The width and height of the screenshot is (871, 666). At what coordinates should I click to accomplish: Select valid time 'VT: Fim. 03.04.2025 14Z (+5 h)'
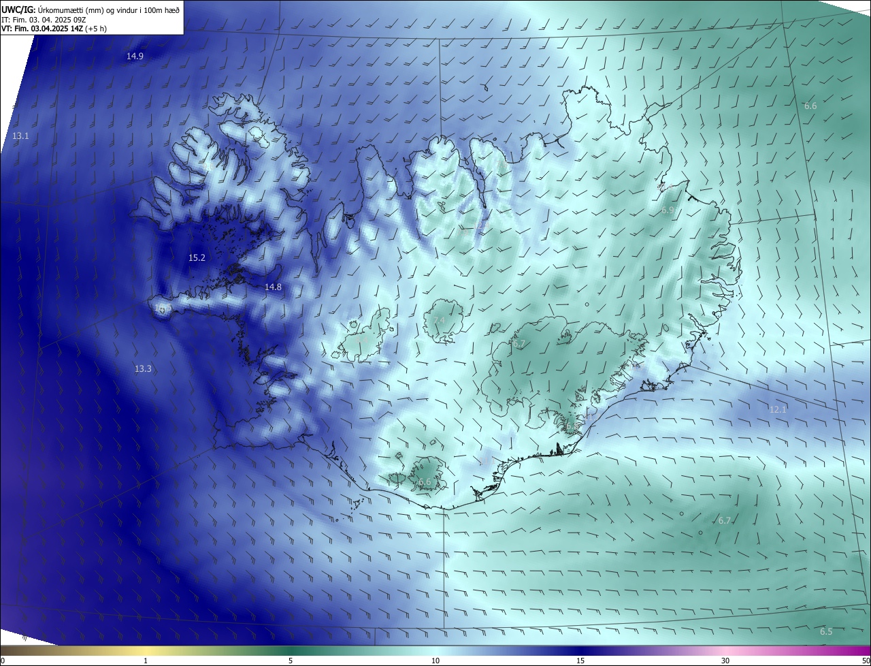55,29
